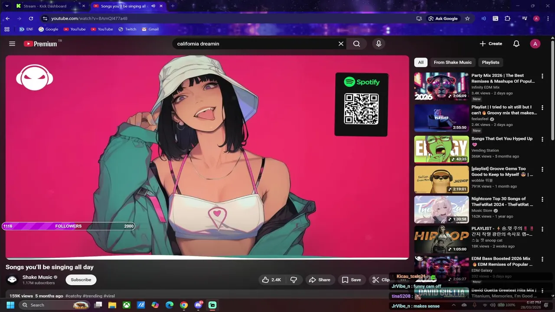Clear the search box with the X
The height and width of the screenshot is (312, 555).
click(341, 44)
